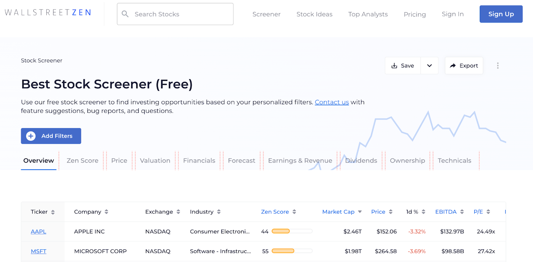Click the Add Filters button
The width and height of the screenshot is (533, 262).
51,136
